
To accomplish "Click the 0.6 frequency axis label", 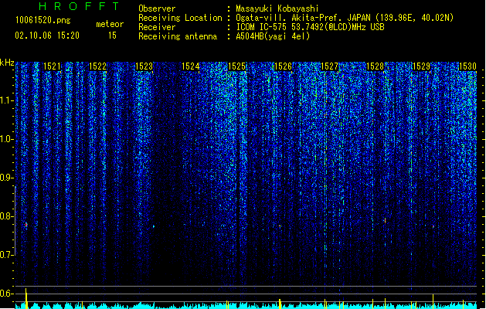I will pyautogui.click(x=7, y=294).
